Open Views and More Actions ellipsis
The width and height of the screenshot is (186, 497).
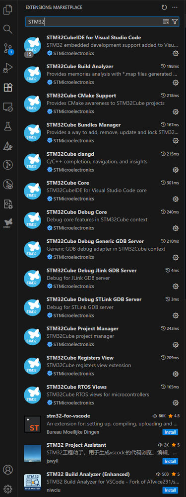[175, 7]
